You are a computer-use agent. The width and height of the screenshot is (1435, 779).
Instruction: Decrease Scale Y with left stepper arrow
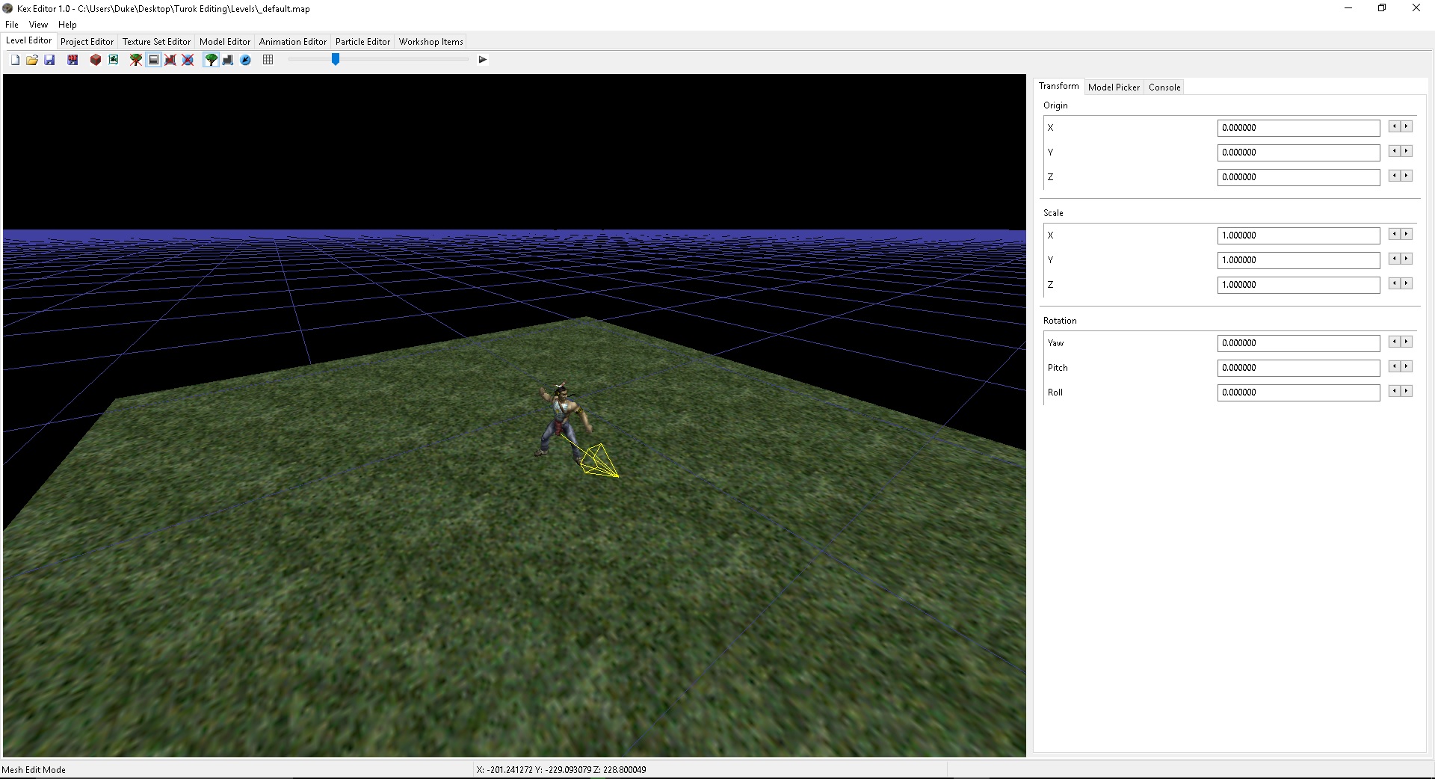[1394, 259]
